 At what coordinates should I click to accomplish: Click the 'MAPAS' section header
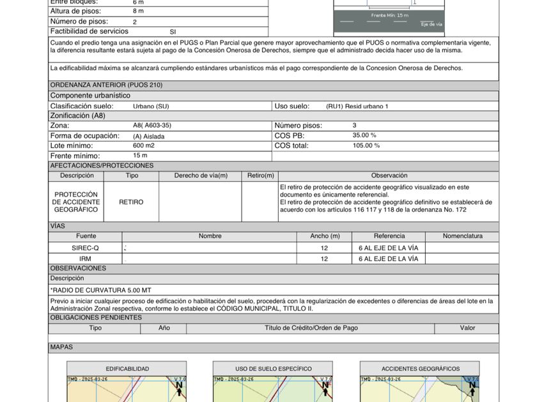274,348
